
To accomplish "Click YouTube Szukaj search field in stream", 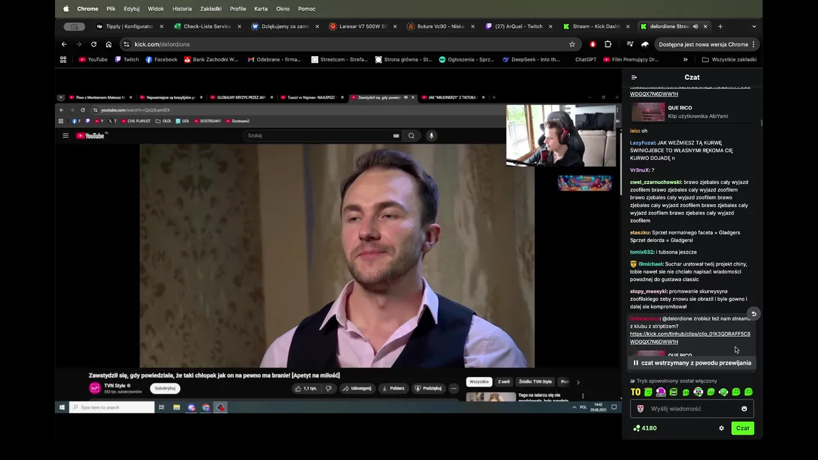I will pos(323,135).
